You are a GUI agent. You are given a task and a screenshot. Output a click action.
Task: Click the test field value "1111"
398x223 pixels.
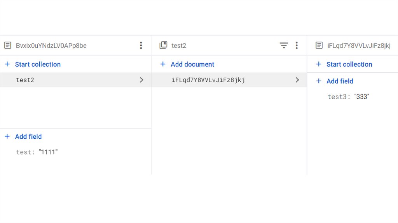point(48,152)
